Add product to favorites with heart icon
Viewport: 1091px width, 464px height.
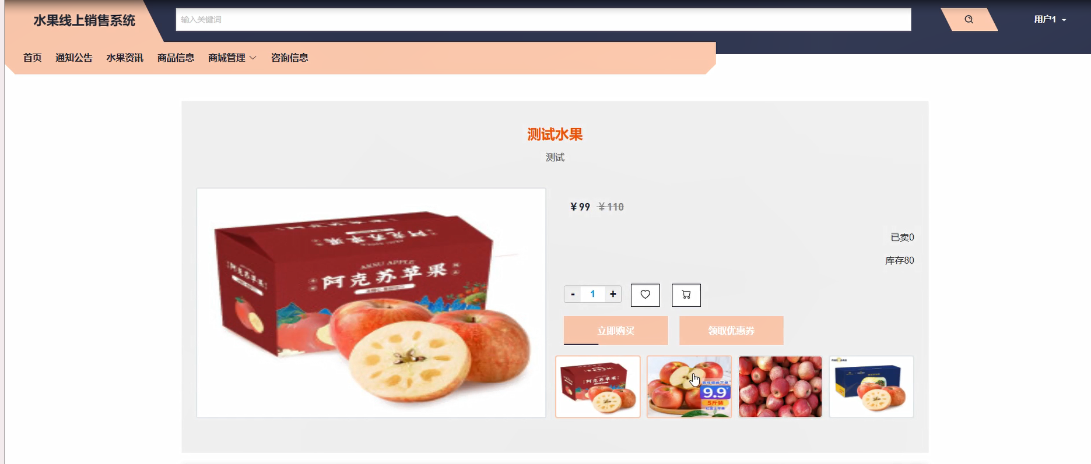(645, 295)
